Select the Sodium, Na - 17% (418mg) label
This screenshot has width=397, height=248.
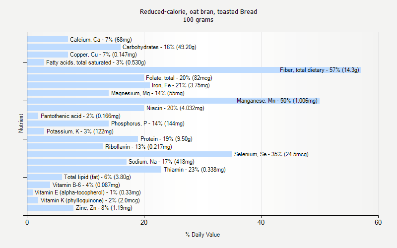tap(161, 162)
